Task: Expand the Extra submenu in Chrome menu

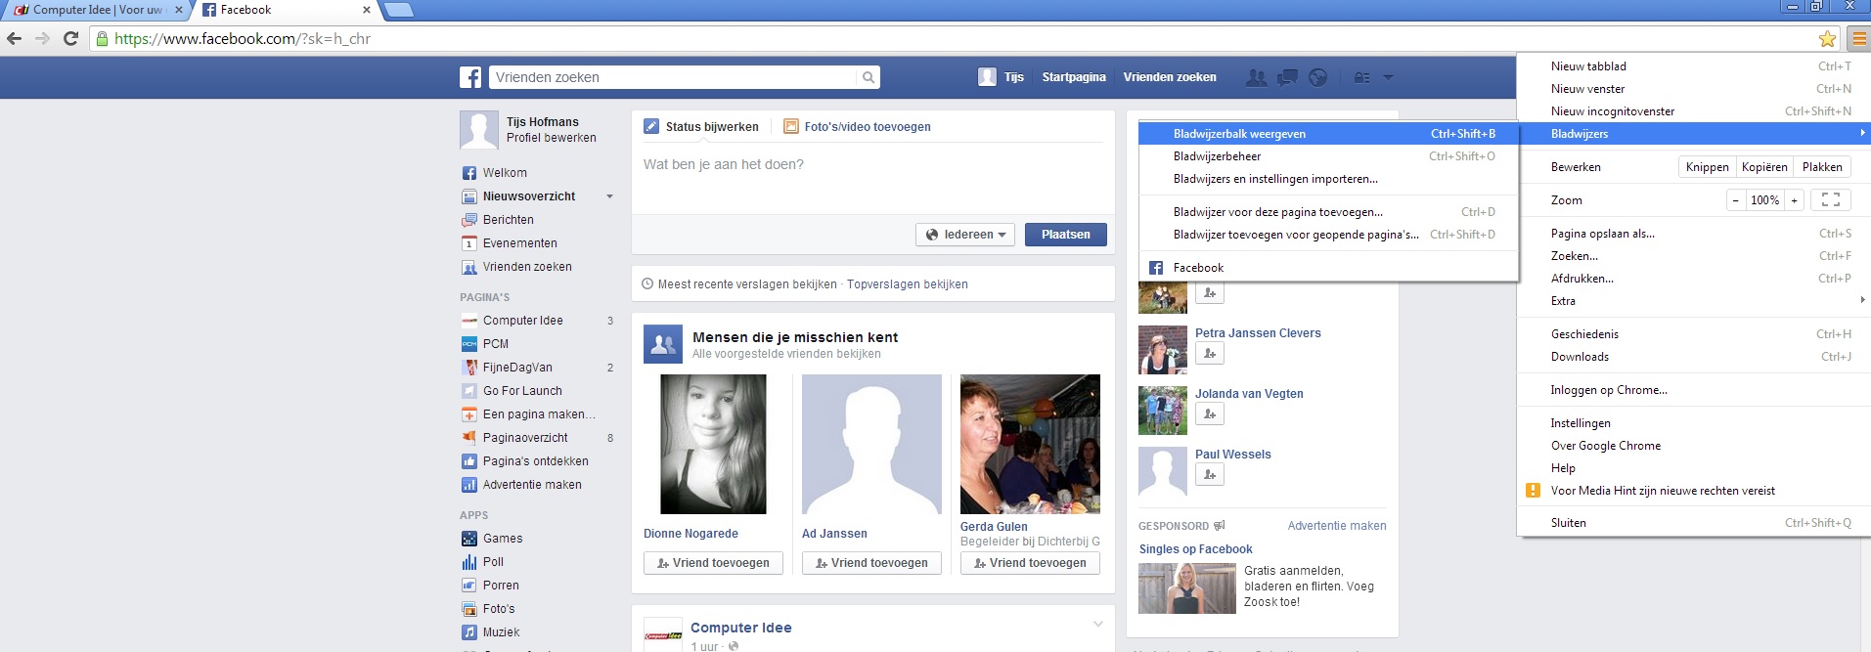Action: 1693,301
